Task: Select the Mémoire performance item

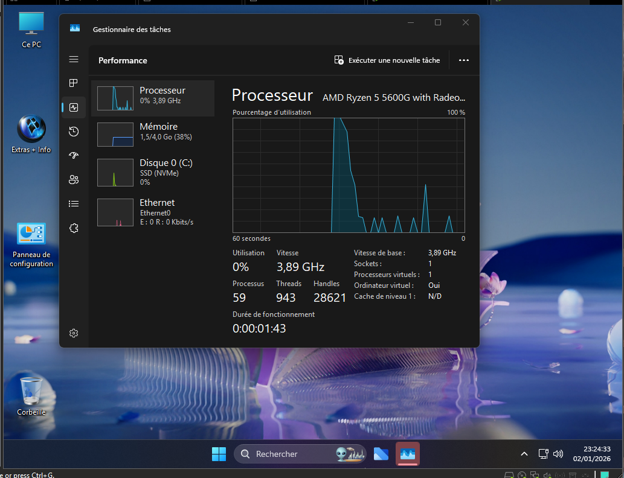Action: click(x=153, y=134)
